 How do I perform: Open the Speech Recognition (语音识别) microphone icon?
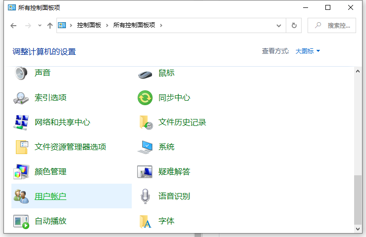pos(145,197)
